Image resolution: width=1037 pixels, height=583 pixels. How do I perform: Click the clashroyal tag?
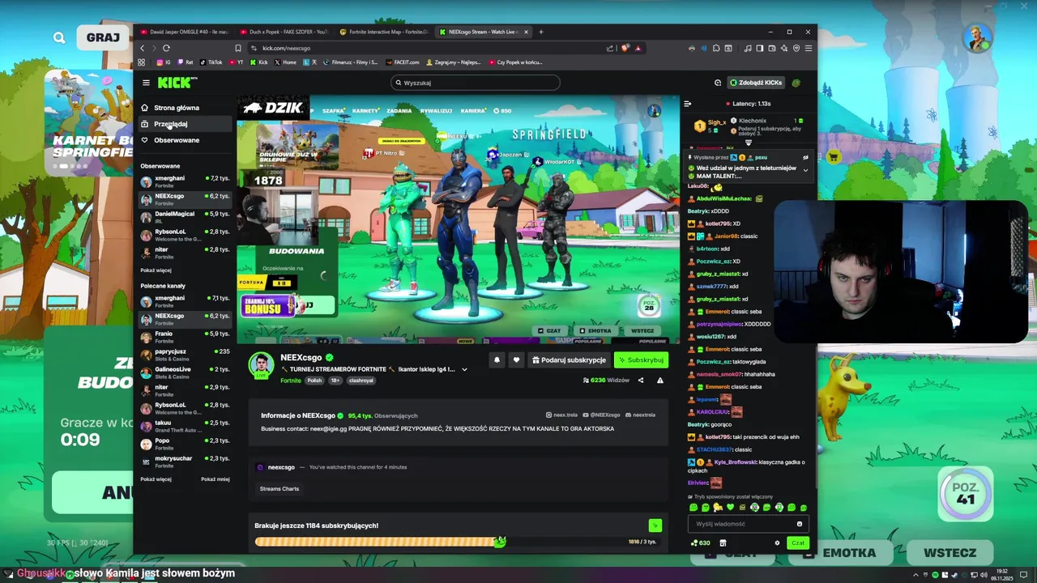tap(361, 381)
